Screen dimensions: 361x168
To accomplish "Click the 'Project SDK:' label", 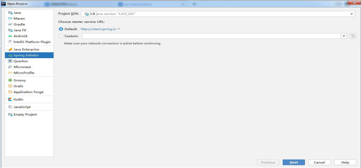I will (x=68, y=14).
